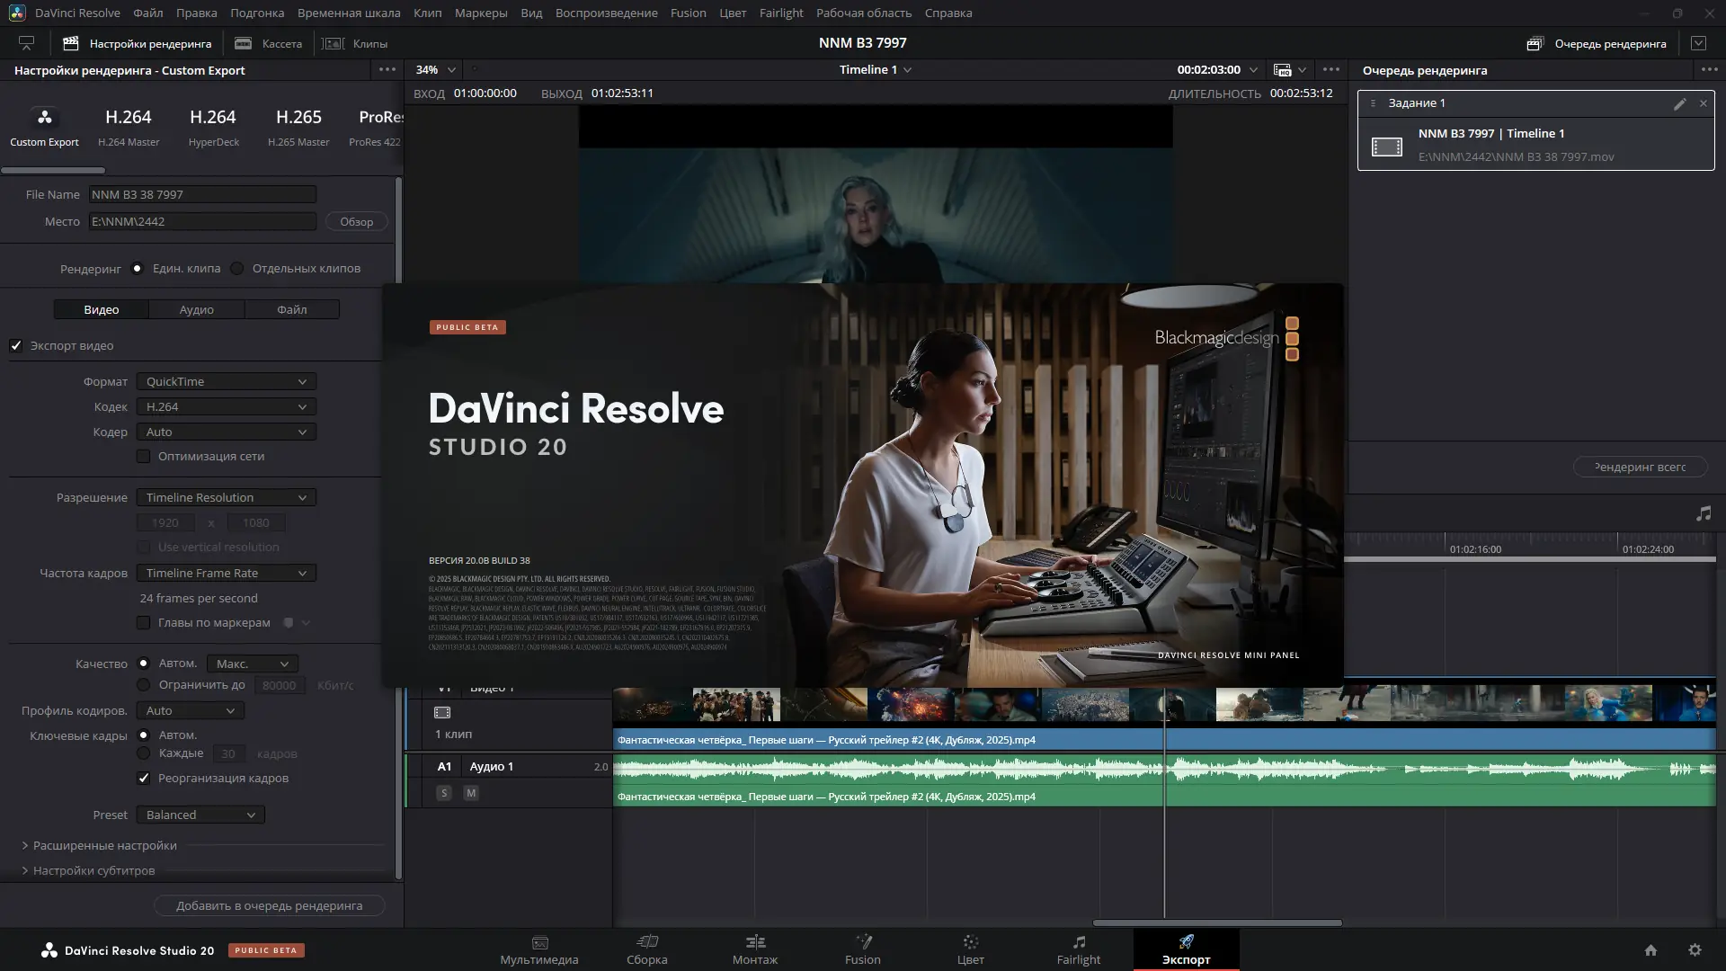The image size is (1726, 971).
Task: Toggle the Export Video checkbox
Action: coord(16,346)
